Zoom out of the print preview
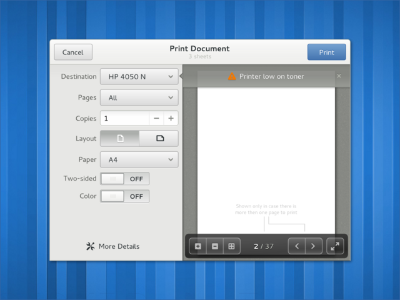Viewport: 400px width, 300px height. [215, 246]
